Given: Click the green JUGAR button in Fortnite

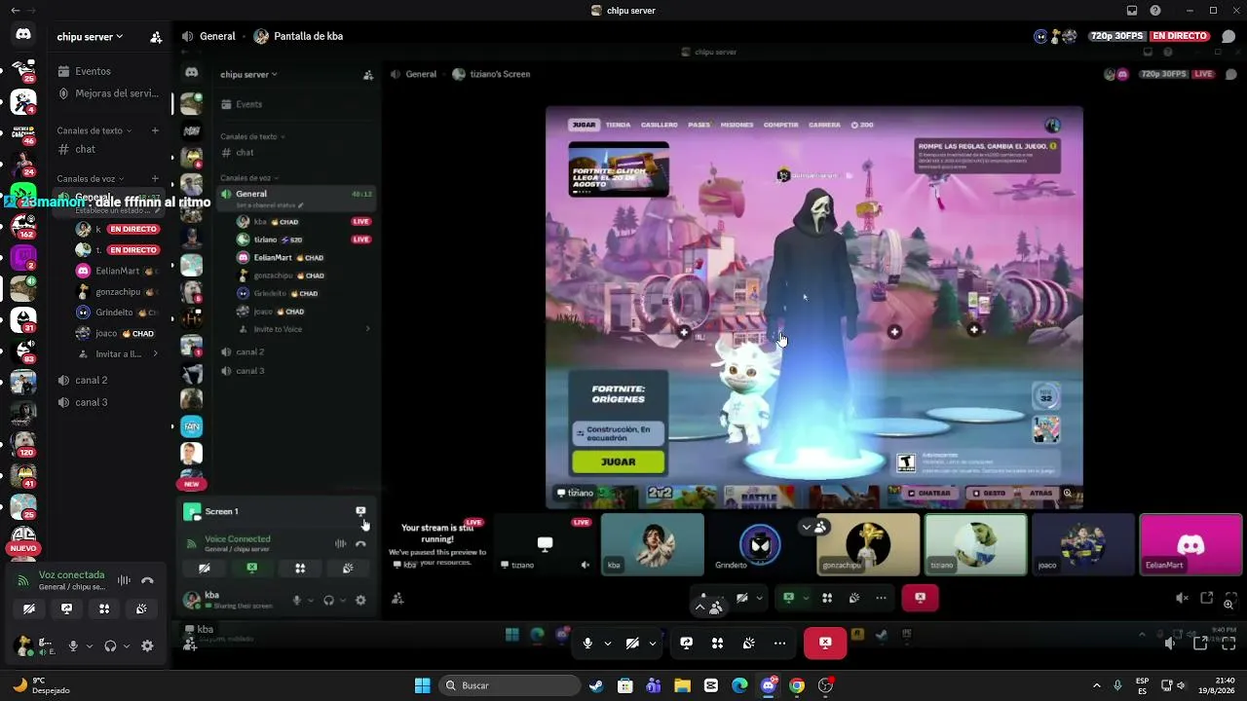Looking at the screenshot, I should (619, 461).
